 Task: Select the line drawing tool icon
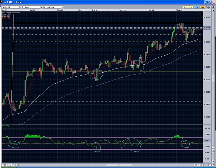[x=210, y=7]
